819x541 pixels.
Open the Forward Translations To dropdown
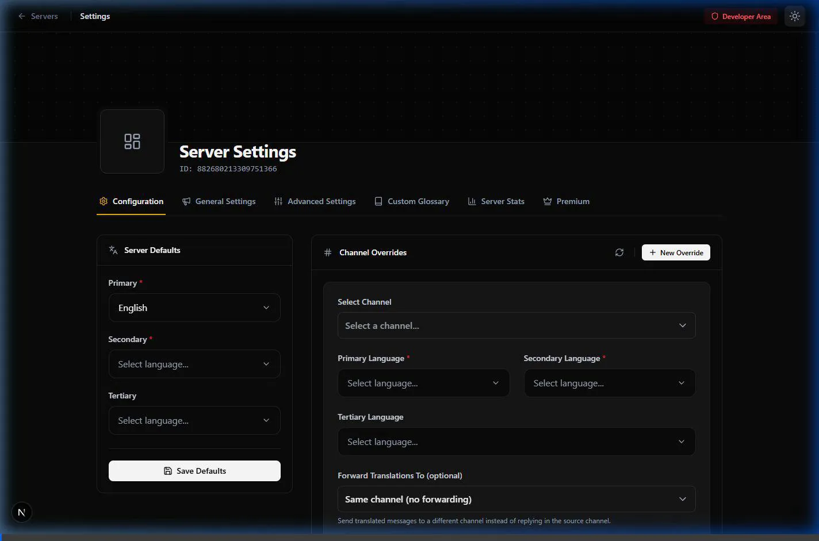(516, 499)
